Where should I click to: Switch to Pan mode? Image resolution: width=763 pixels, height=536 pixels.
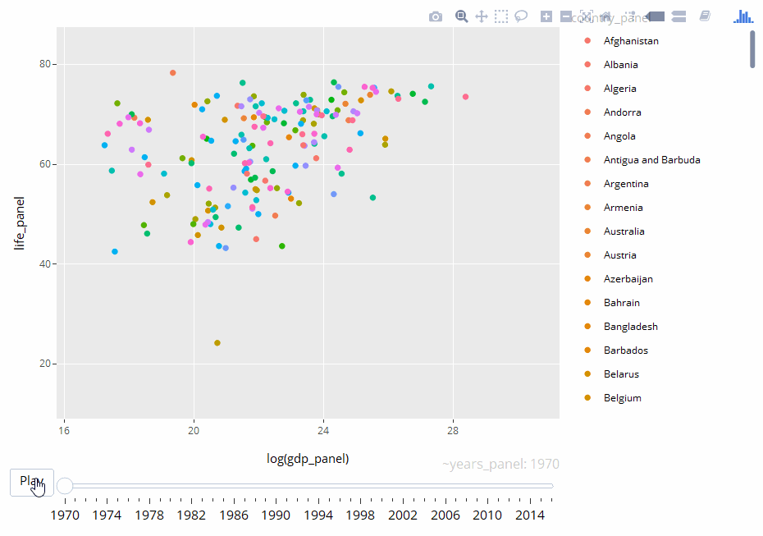click(482, 16)
